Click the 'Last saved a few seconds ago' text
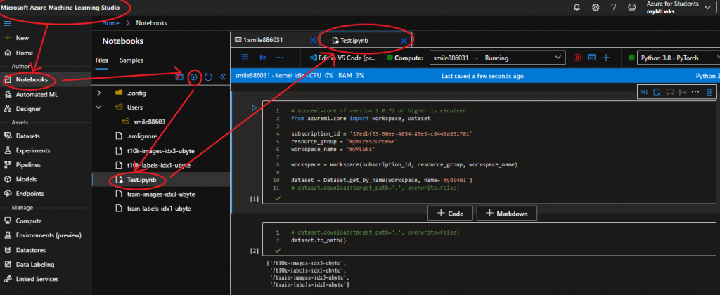 tap(482, 76)
